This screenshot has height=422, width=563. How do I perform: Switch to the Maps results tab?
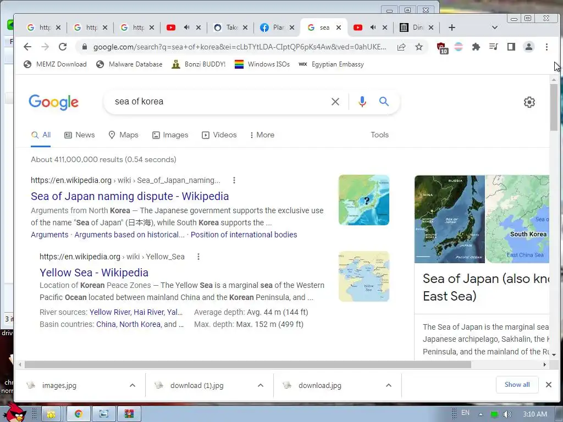click(x=124, y=135)
